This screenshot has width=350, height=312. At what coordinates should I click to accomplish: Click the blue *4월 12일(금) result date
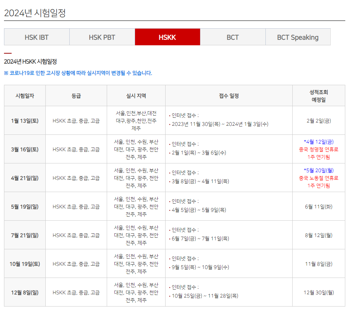click(x=318, y=142)
